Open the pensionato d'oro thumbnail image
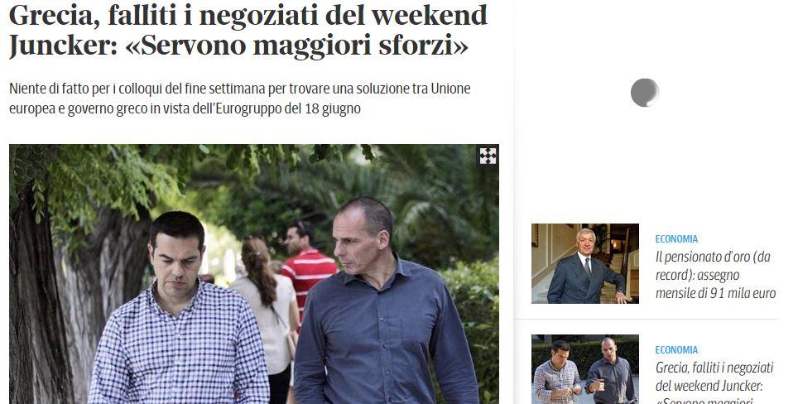Screen dimensions: 798x404 pyautogui.click(x=584, y=263)
